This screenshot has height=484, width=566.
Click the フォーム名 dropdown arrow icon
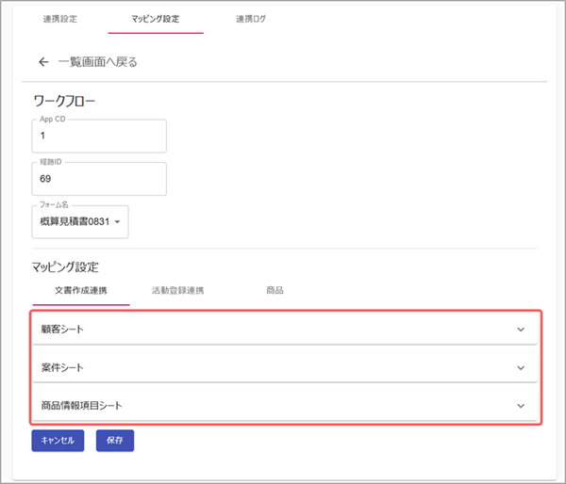118,223
